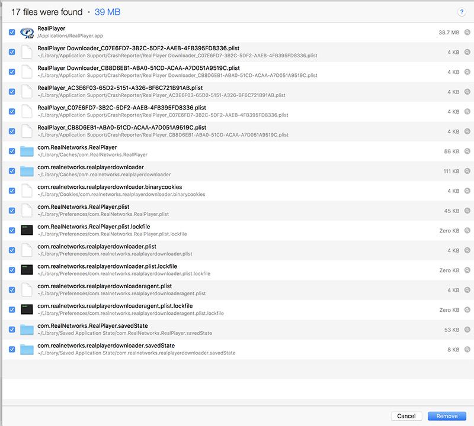Click magnifier icon for RealPlayer Downloader_C07E6FD7 plist

[x=467, y=52]
